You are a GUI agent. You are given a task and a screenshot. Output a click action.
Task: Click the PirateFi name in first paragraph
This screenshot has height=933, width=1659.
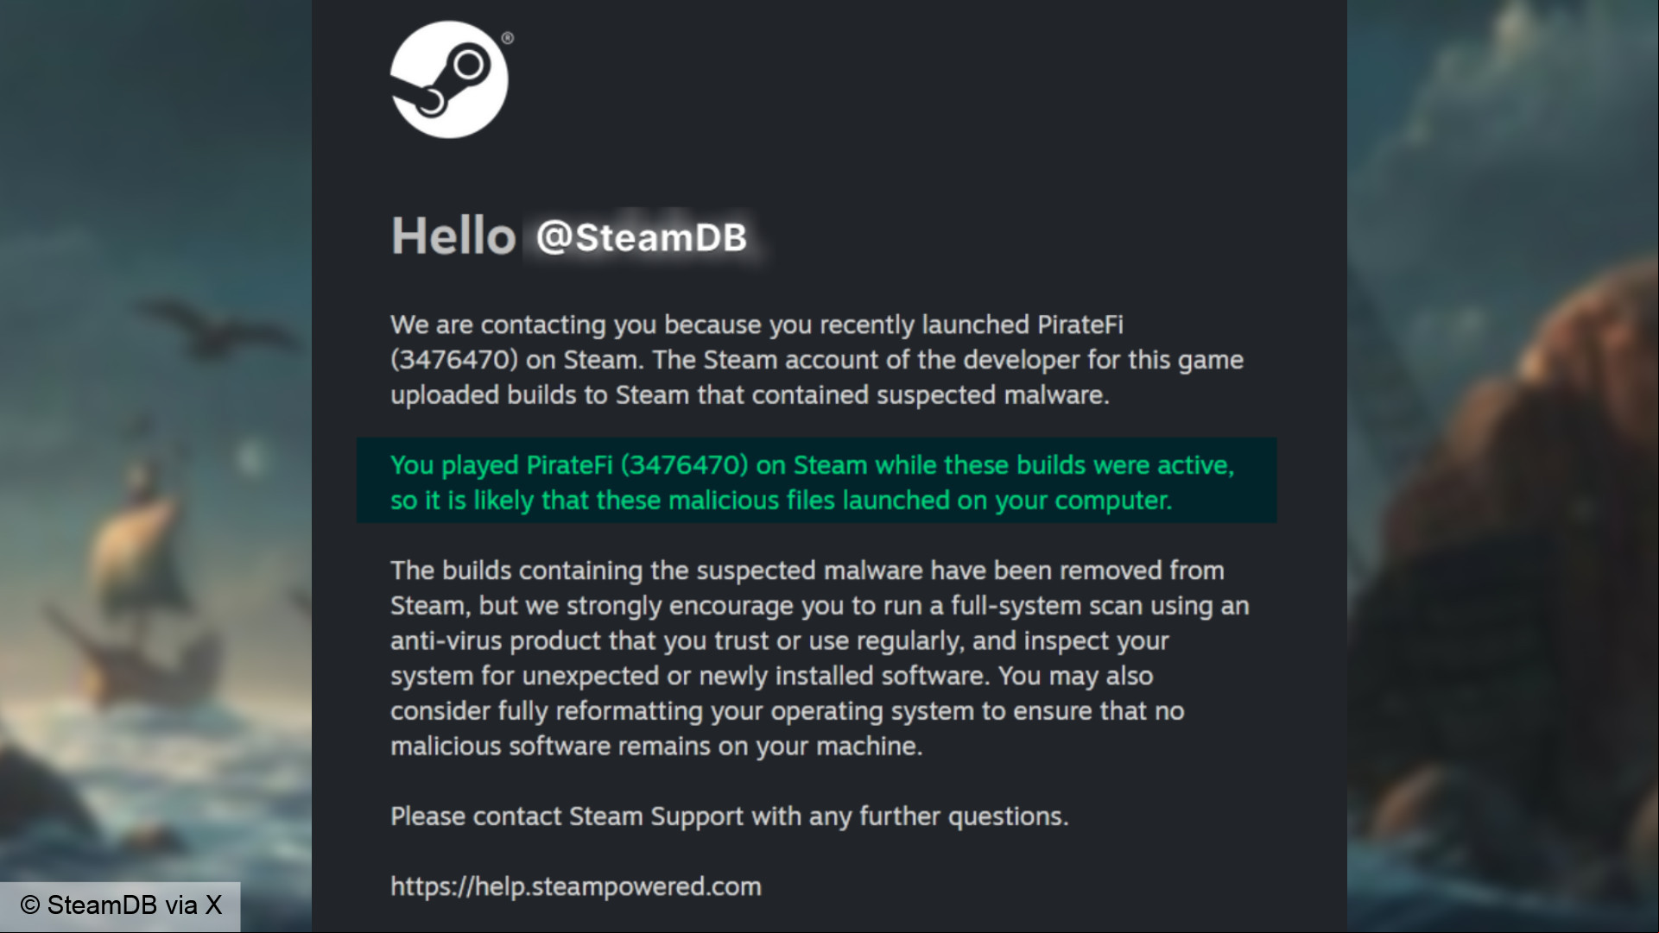pos(1080,325)
